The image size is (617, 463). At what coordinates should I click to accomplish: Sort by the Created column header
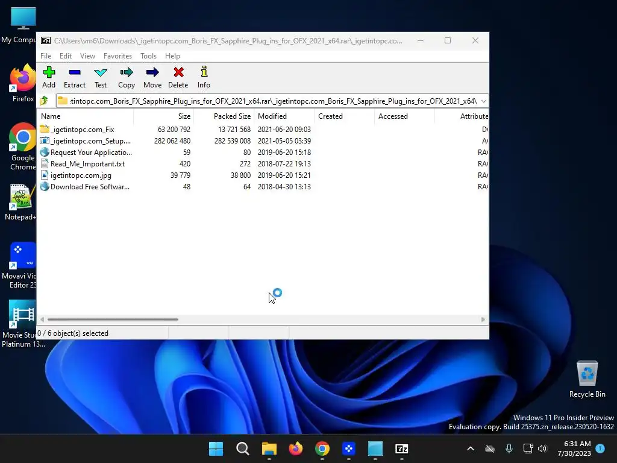[344, 116]
